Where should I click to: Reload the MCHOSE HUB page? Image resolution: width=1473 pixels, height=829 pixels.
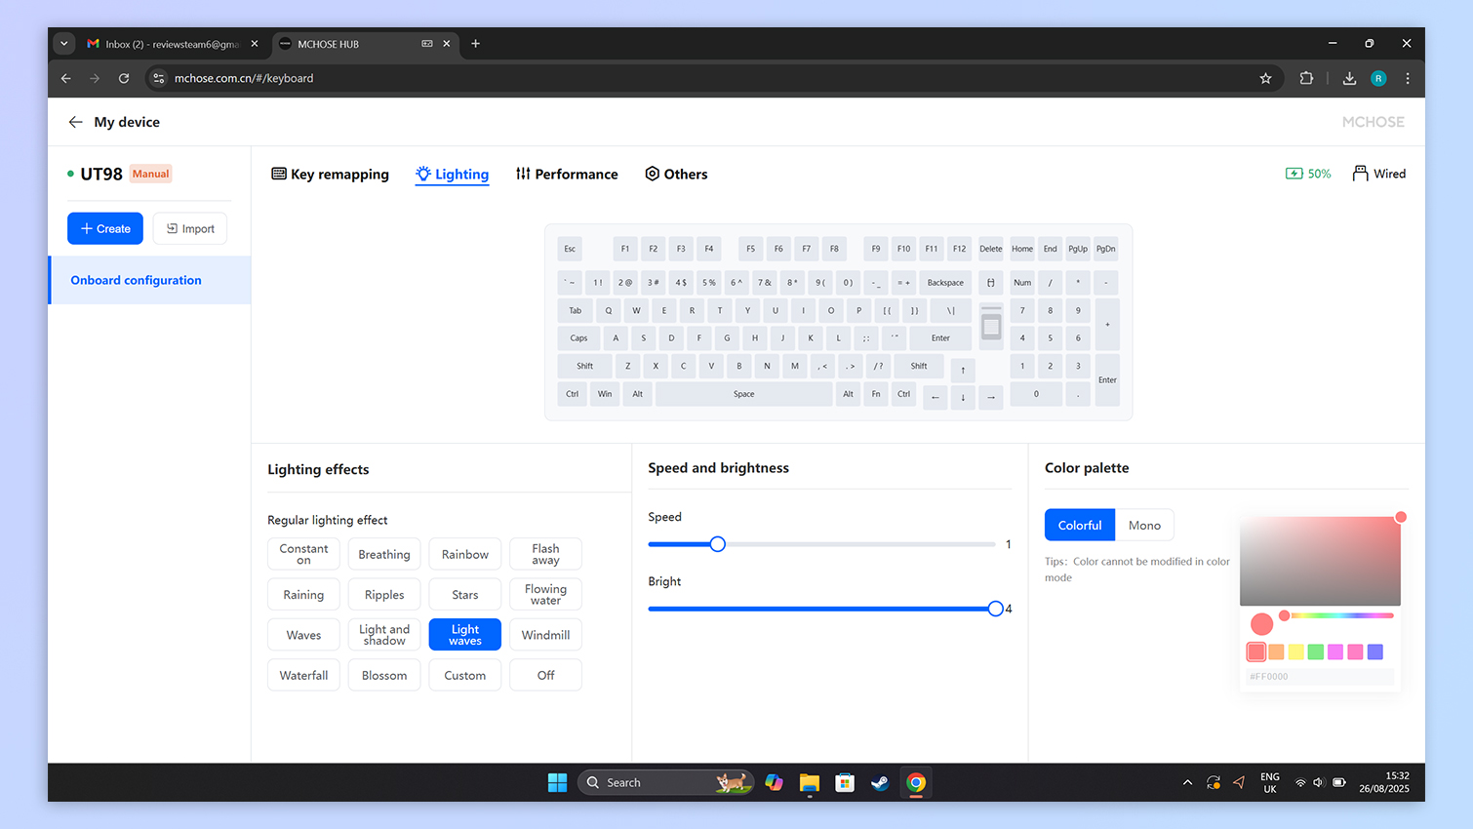click(x=124, y=78)
